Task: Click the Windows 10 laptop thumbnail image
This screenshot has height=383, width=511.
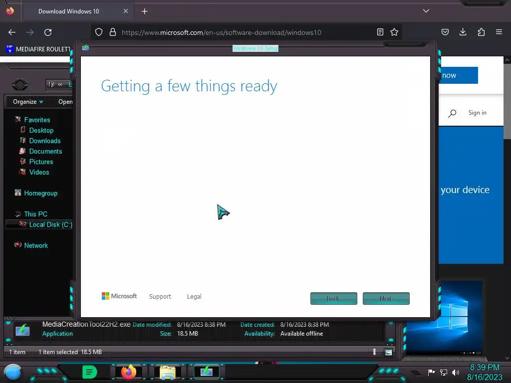Action: 444,319
